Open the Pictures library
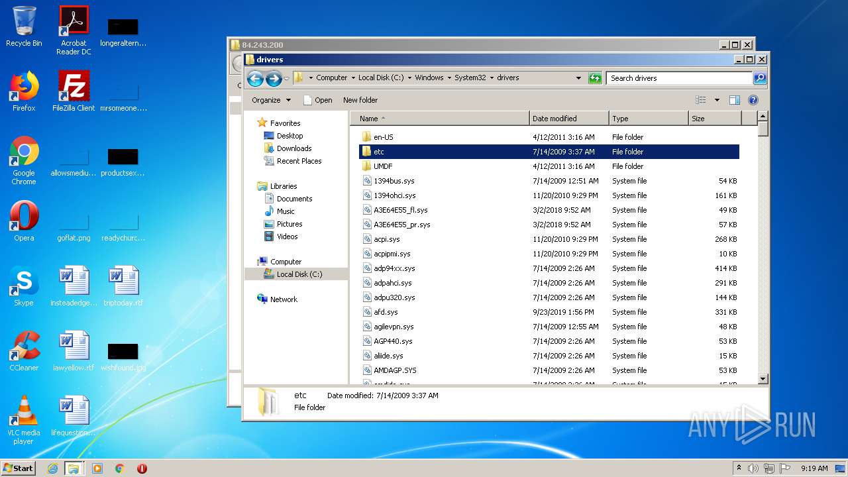This screenshot has width=848, height=477. click(290, 224)
